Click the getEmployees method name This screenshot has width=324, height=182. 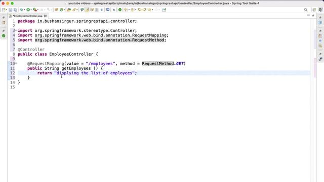click(76, 68)
